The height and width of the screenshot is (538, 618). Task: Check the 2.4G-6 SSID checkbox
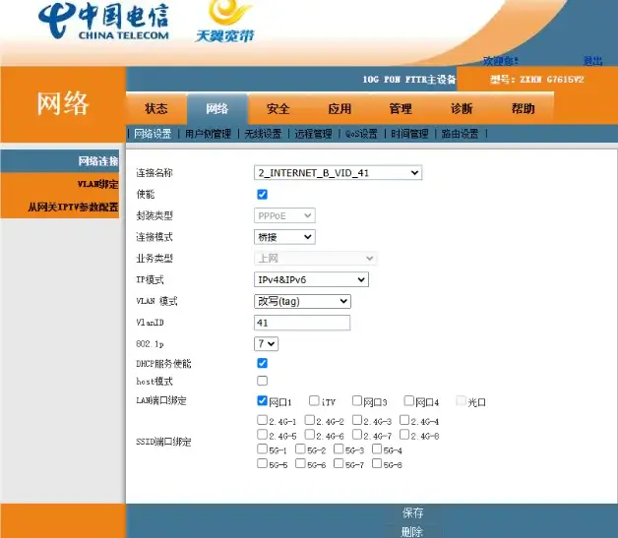pos(310,435)
